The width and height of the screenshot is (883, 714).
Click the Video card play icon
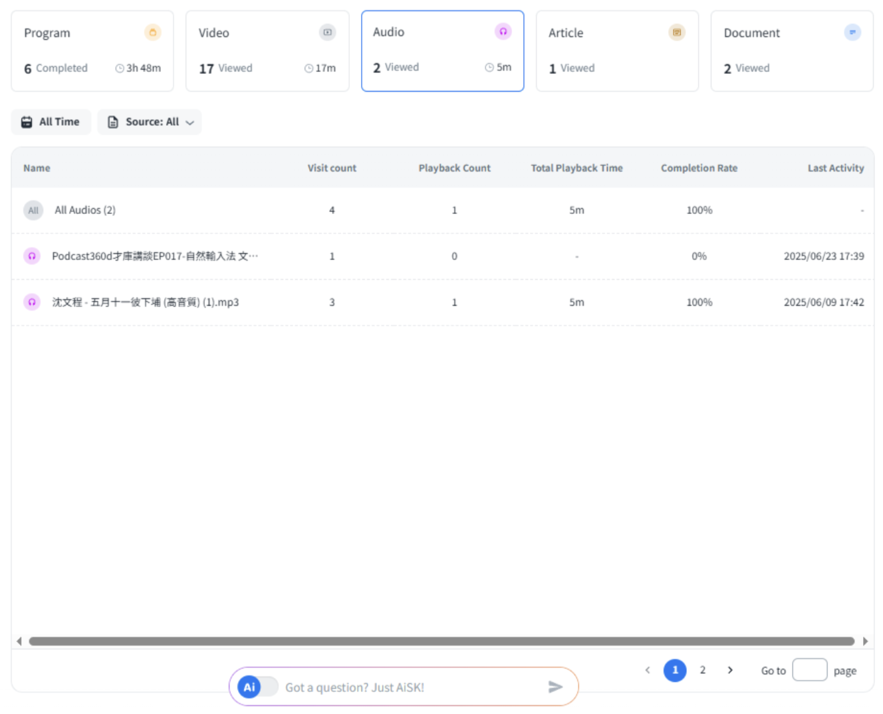click(x=327, y=33)
